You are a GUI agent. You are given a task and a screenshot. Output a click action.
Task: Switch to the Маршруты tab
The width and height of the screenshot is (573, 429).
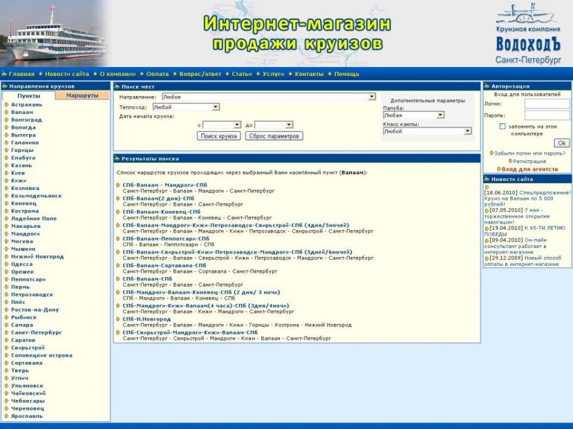point(82,96)
